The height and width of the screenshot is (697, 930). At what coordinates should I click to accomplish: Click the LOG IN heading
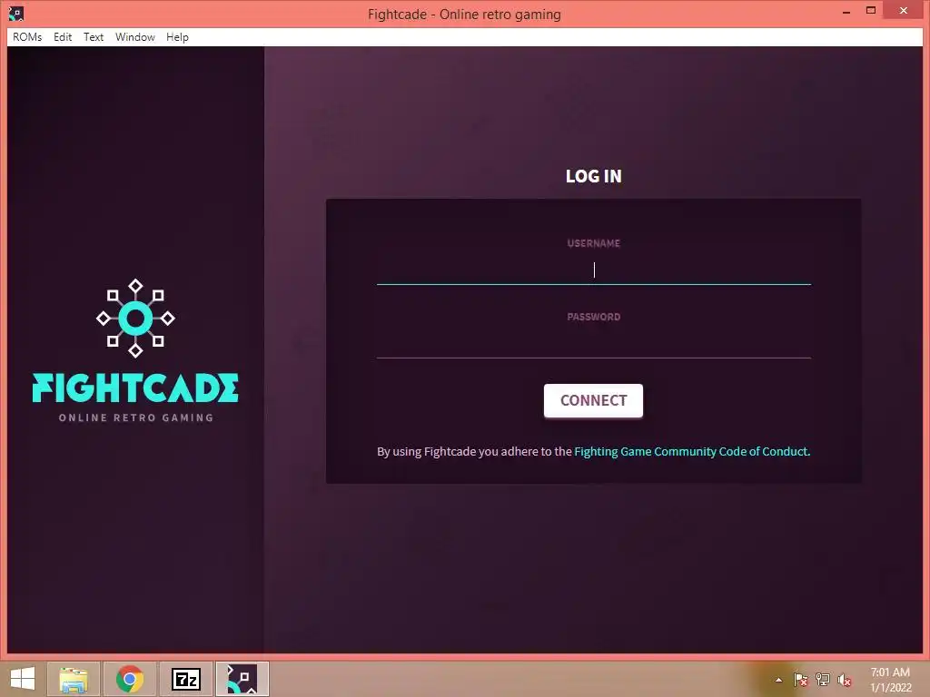click(x=593, y=176)
